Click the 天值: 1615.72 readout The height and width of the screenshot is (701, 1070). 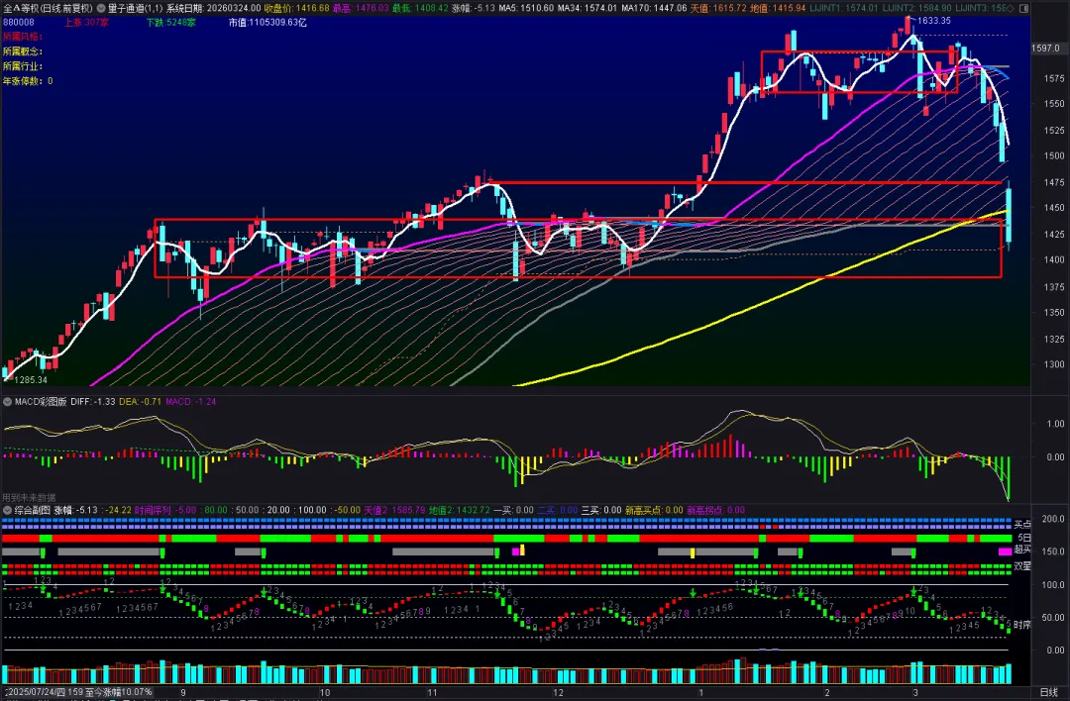(x=718, y=8)
